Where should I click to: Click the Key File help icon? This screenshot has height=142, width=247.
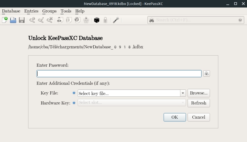(x=74, y=93)
